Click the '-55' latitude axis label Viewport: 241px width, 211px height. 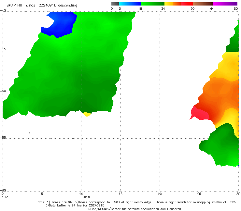tap(3, 138)
